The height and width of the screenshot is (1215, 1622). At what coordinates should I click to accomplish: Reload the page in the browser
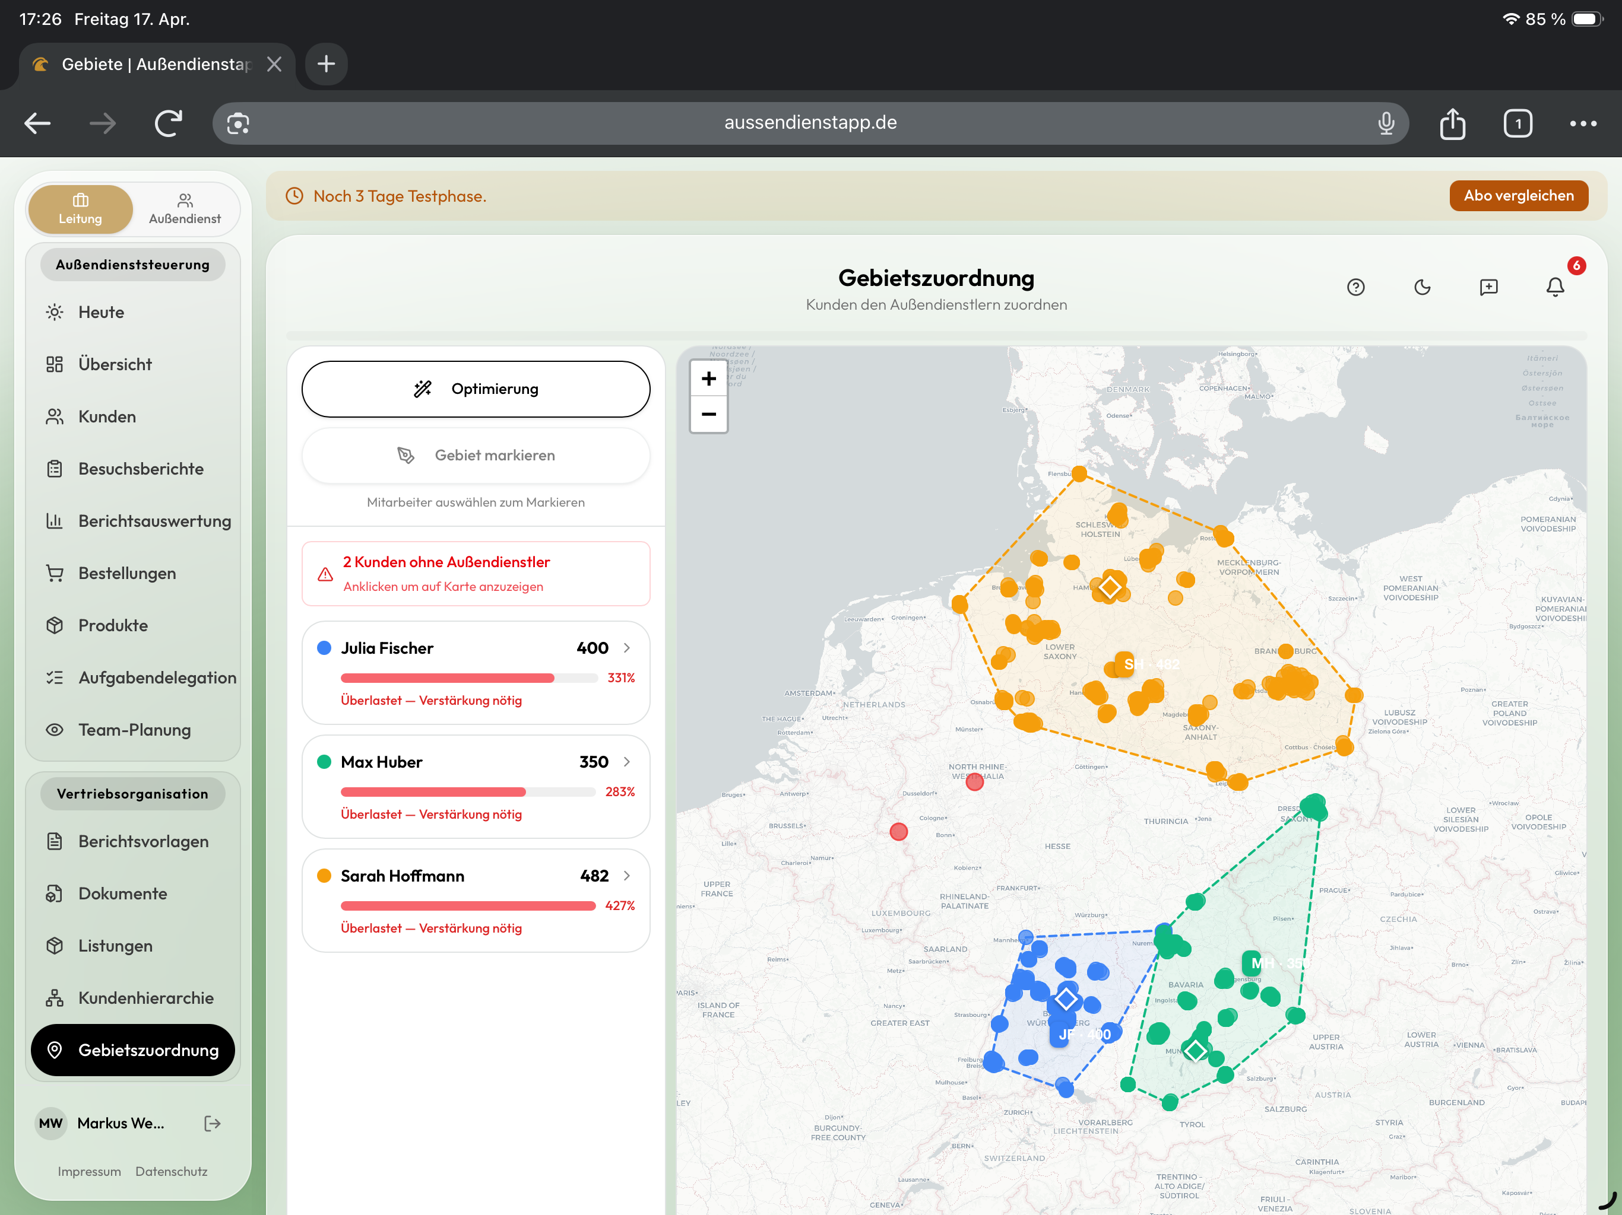pyautogui.click(x=168, y=123)
